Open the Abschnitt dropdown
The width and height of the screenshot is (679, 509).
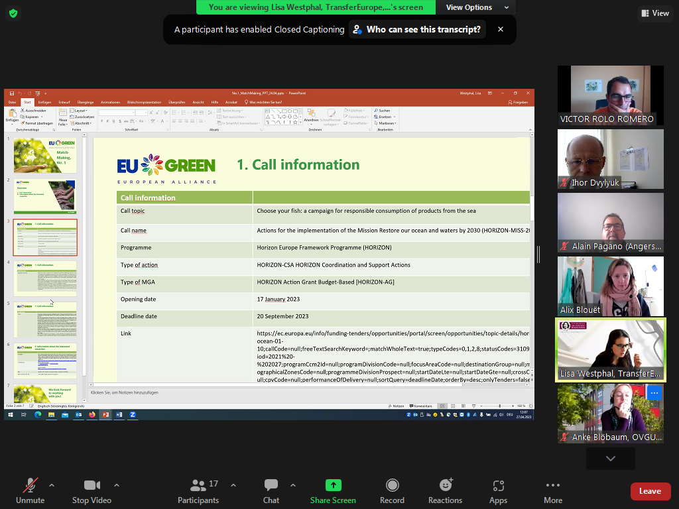click(x=82, y=123)
